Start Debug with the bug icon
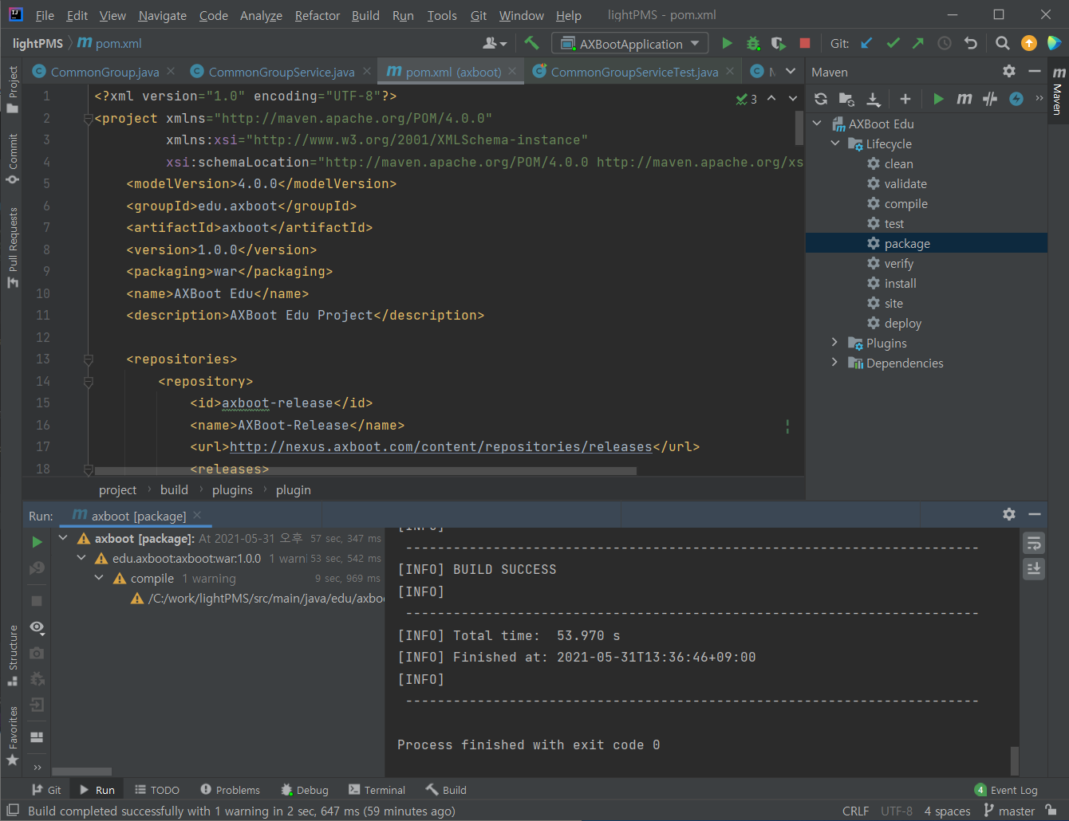The height and width of the screenshot is (821, 1069). [752, 43]
